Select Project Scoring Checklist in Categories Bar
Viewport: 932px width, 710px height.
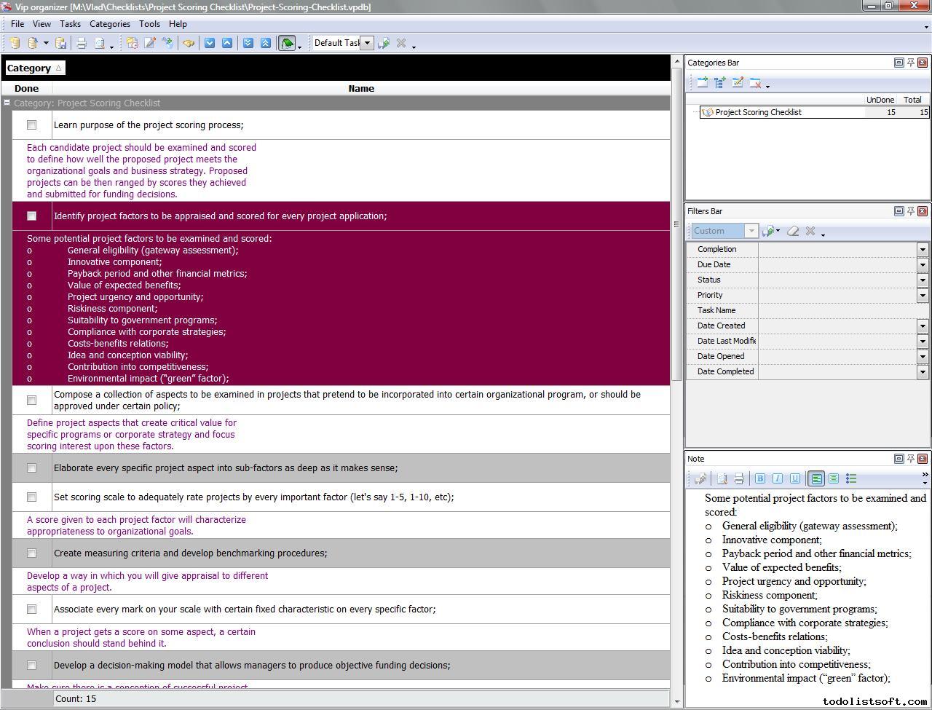tap(758, 112)
